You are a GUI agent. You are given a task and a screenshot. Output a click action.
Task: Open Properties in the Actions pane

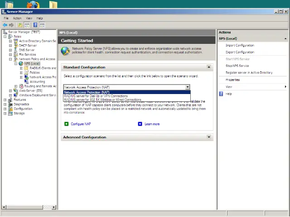point(232,80)
